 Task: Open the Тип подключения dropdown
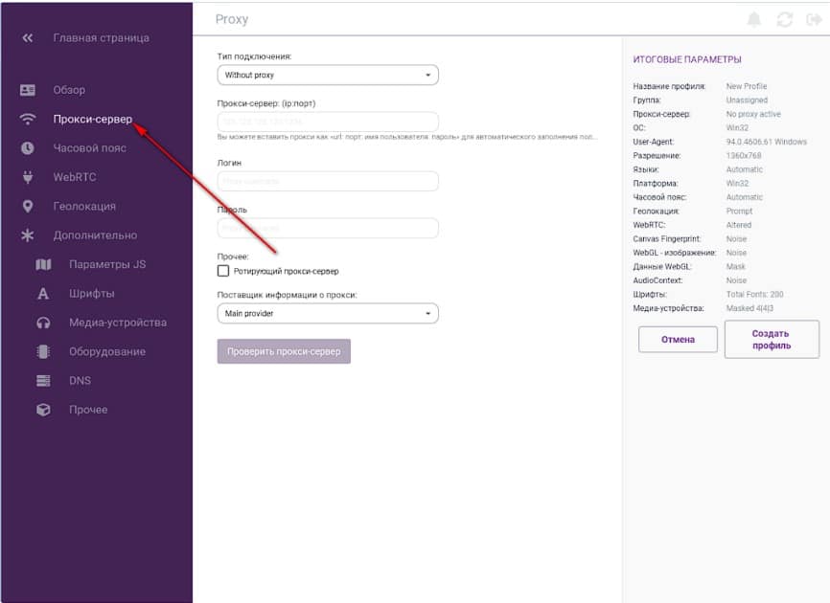coord(328,75)
